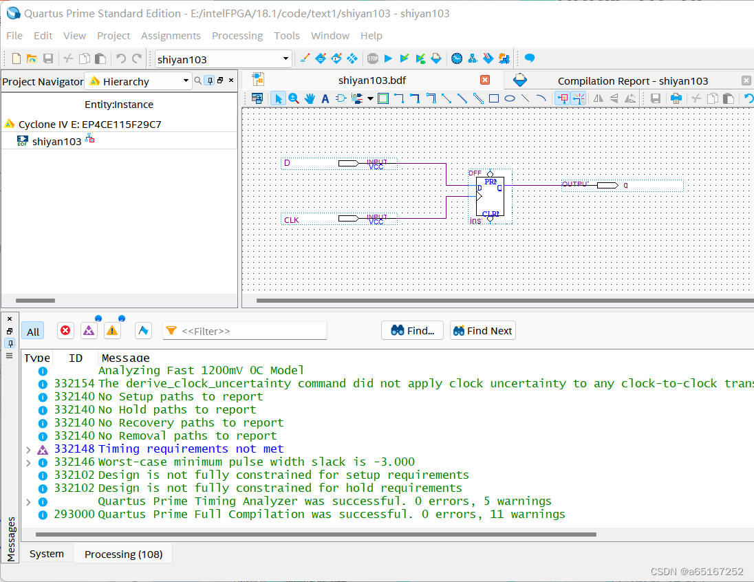Select the Orthogonal Node tool
The width and height of the screenshot is (754, 582).
pos(399,98)
